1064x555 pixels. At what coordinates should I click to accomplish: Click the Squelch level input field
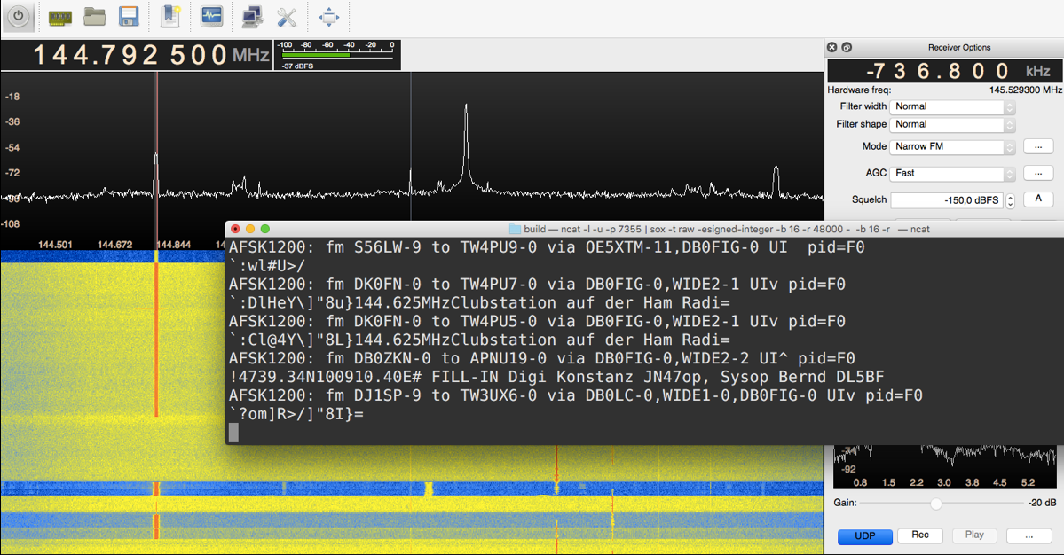coord(946,201)
